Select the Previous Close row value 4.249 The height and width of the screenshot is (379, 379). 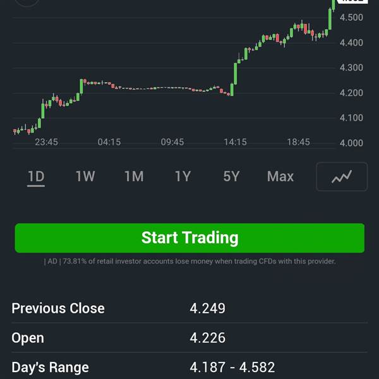tap(207, 308)
